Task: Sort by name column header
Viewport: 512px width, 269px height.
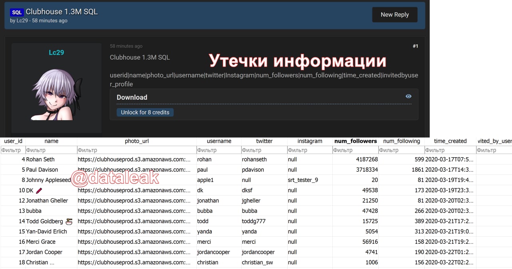Action: pyautogui.click(x=52, y=141)
